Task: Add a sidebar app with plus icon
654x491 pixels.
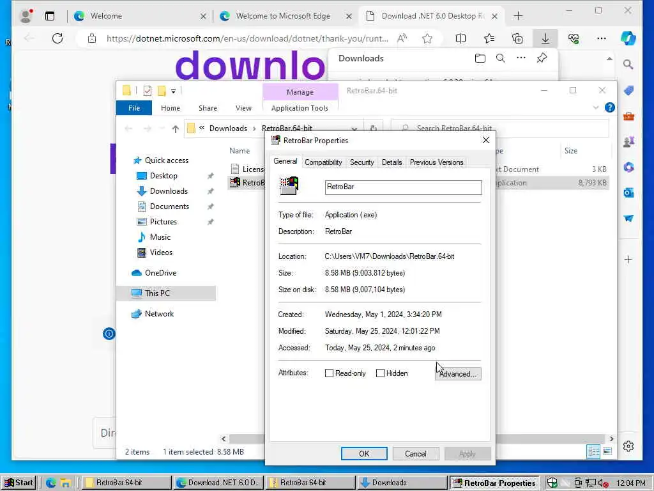Action: click(x=628, y=260)
